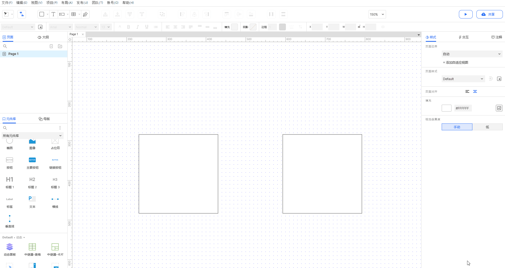
Task: Select Page 1 in pages list
Action: click(x=34, y=54)
